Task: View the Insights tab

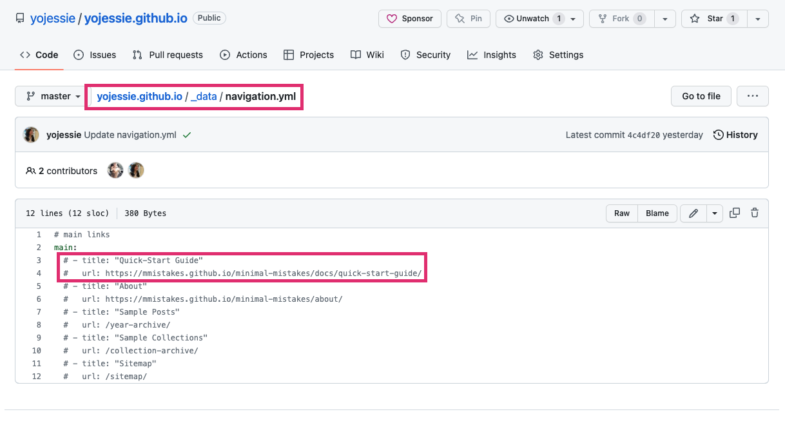Action: click(492, 55)
